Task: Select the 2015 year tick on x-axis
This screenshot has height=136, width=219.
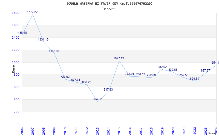Action: pos(119,130)
